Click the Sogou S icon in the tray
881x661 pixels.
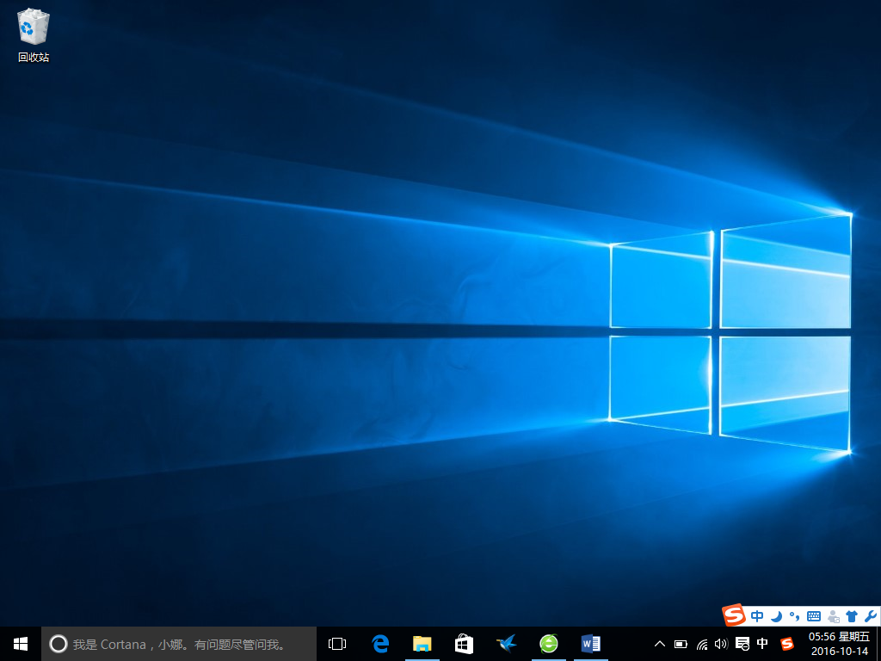787,644
